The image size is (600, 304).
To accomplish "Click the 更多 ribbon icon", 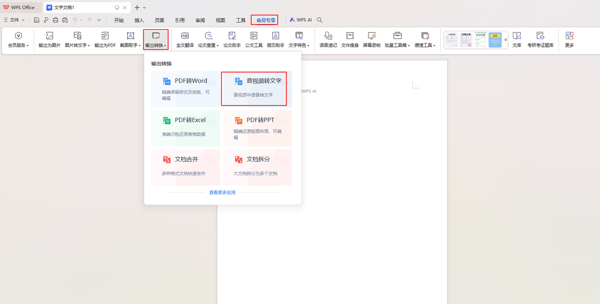I will [570, 36].
